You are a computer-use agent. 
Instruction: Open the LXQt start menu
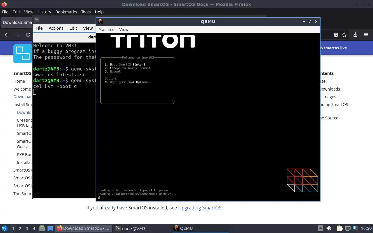click(5, 228)
